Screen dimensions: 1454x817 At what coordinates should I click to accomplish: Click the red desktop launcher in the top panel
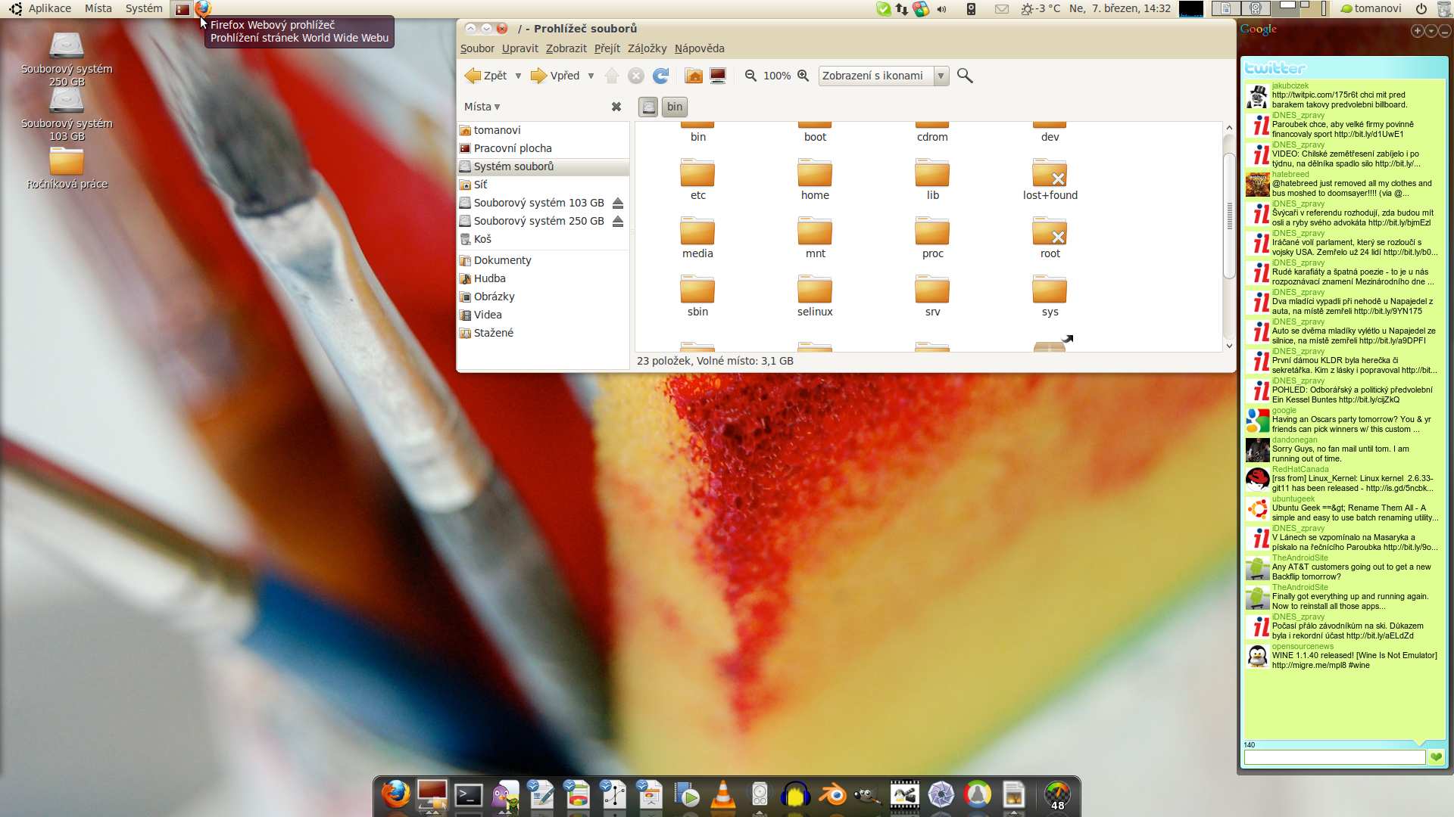click(x=183, y=9)
